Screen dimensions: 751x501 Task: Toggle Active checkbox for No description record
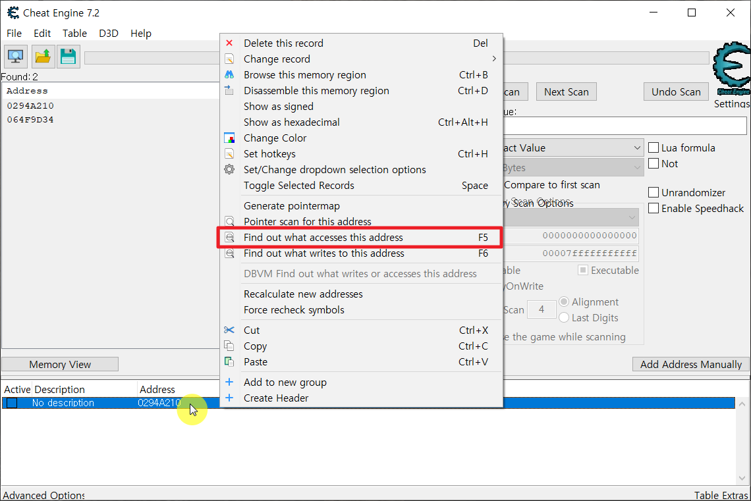click(x=12, y=403)
